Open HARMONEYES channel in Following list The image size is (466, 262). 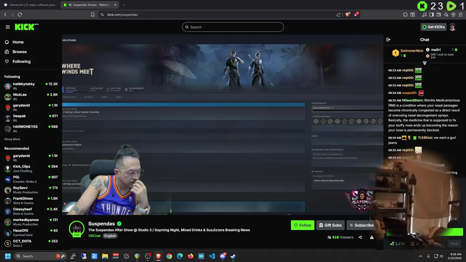[x=31, y=128]
